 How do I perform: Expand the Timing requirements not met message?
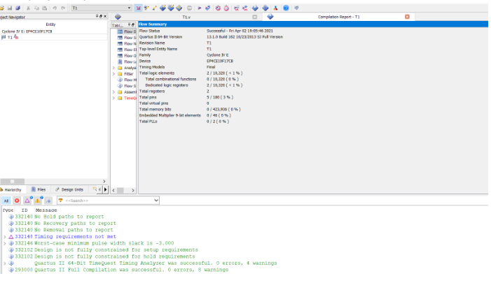5,237
